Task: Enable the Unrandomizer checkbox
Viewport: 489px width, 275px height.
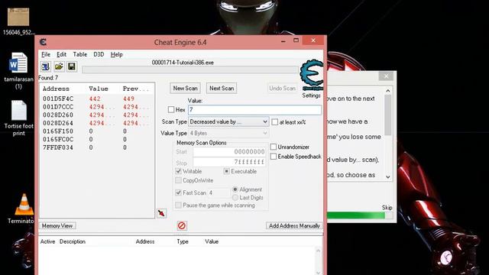Action: tap(274, 147)
